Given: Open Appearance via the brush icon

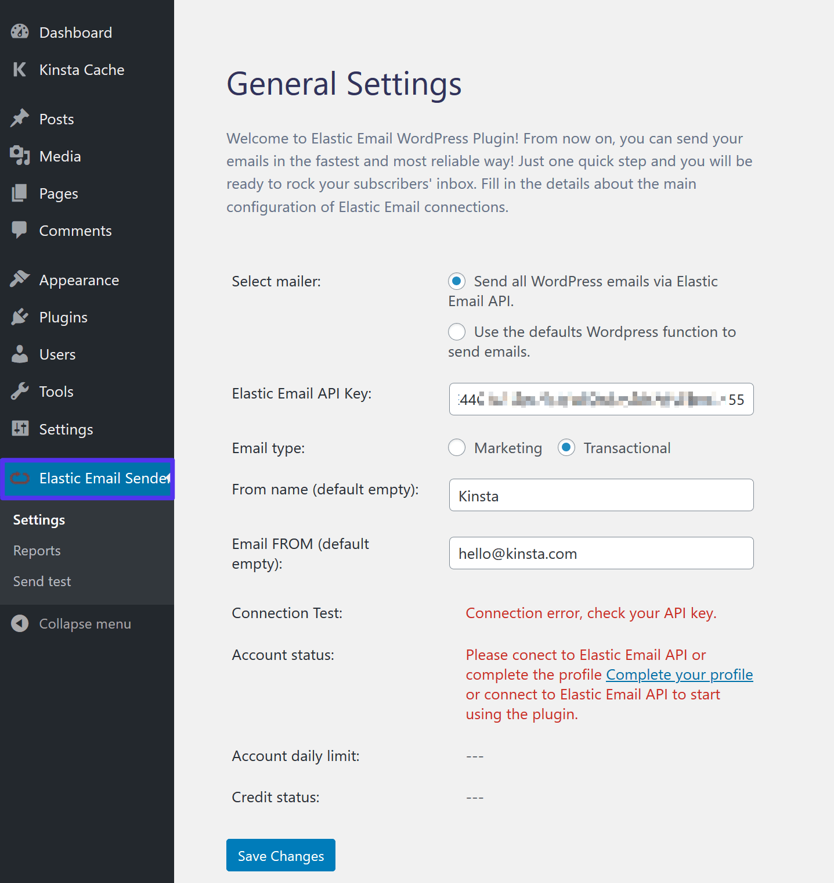Looking at the screenshot, I should pyautogui.click(x=19, y=279).
